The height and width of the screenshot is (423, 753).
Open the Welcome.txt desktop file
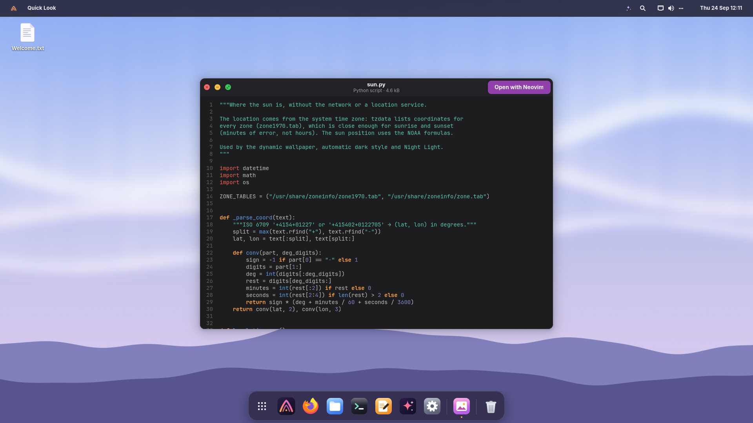tap(27, 37)
